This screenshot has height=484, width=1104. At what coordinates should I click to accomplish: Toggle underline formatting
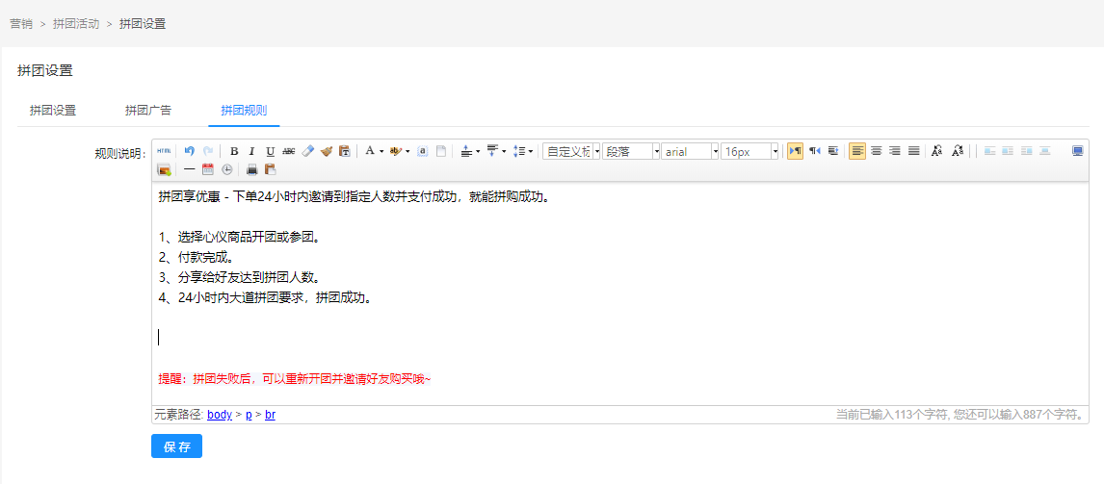click(x=271, y=151)
